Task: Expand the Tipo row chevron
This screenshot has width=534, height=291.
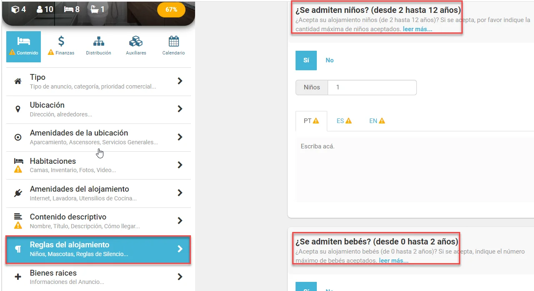Action: click(180, 81)
